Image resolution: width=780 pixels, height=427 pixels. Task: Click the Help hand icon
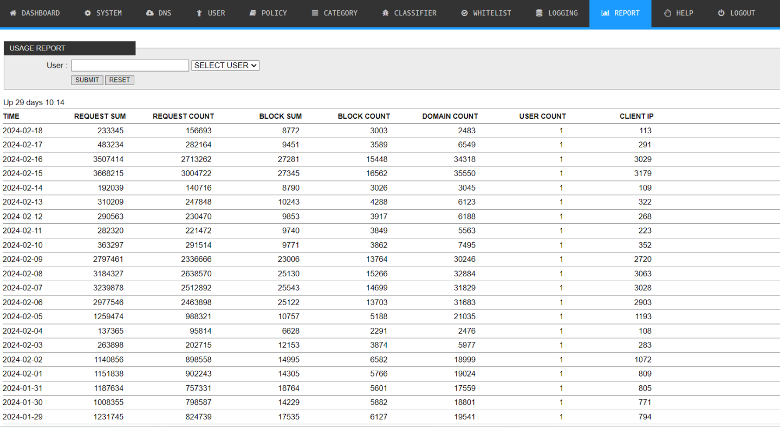667,13
